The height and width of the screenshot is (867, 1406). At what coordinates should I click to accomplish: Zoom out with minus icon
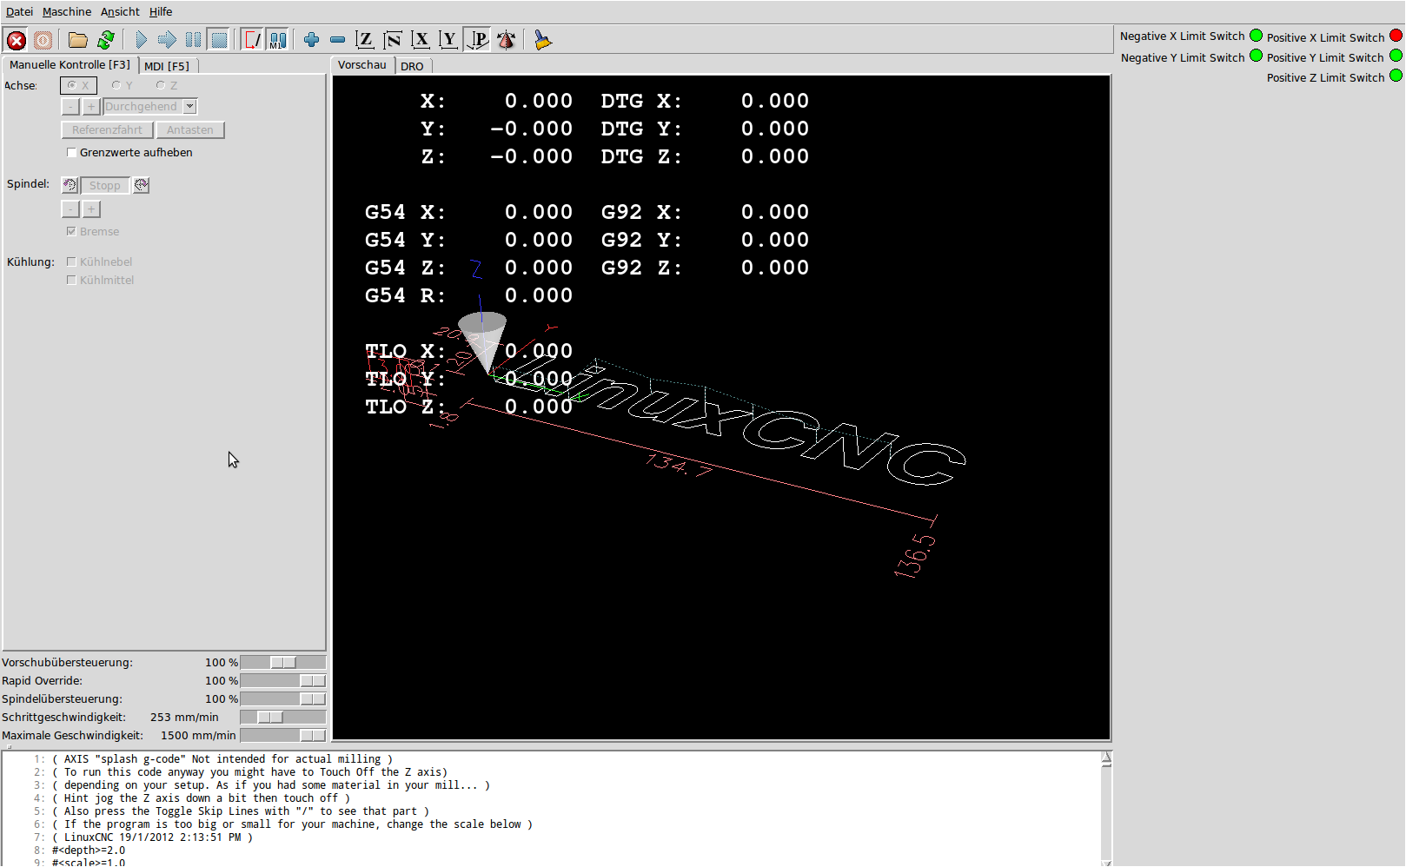pos(337,40)
